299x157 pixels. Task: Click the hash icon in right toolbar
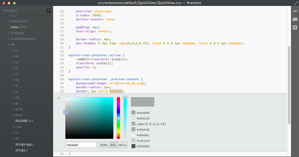(x=295, y=28)
